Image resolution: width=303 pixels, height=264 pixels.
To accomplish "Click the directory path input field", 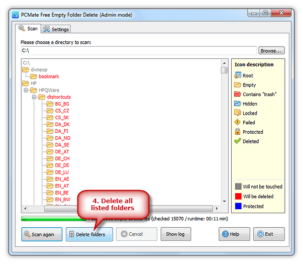I will (139, 51).
